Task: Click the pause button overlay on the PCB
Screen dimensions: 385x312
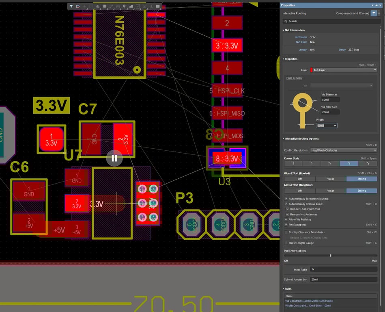Action: point(114,158)
